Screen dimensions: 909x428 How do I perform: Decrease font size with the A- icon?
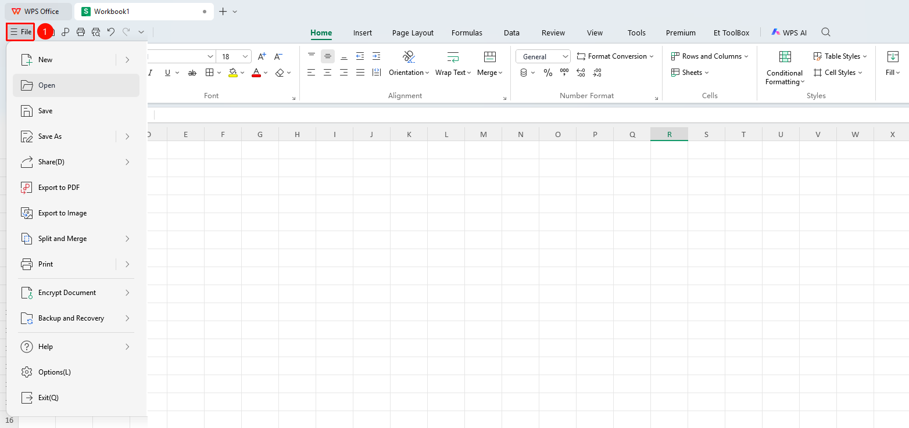click(x=278, y=56)
